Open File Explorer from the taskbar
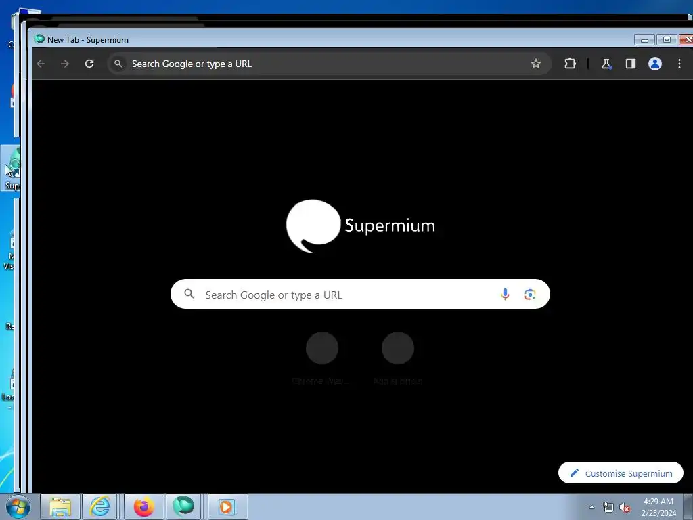The image size is (693, 520). click(x=60, y=506)
